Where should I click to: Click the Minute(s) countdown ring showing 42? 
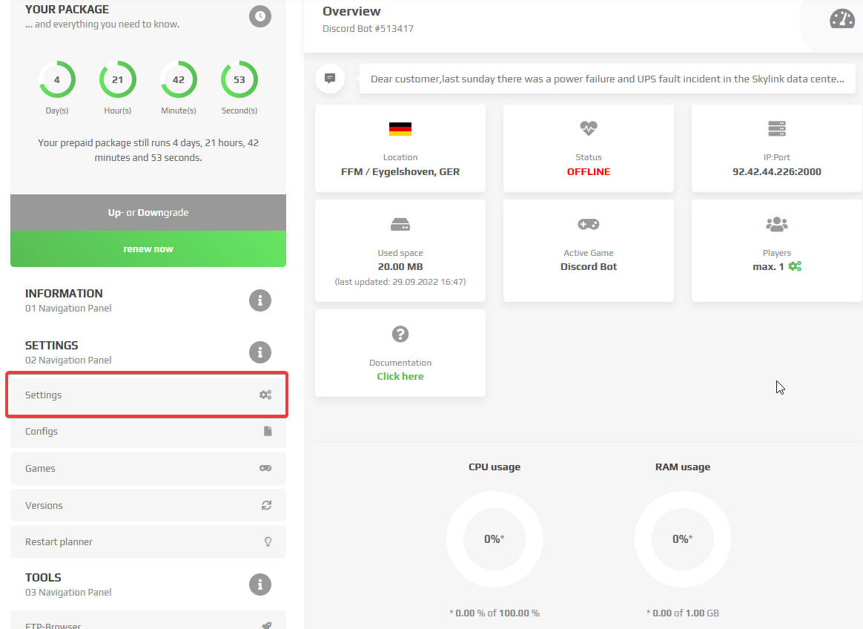(x=179, y=79)
